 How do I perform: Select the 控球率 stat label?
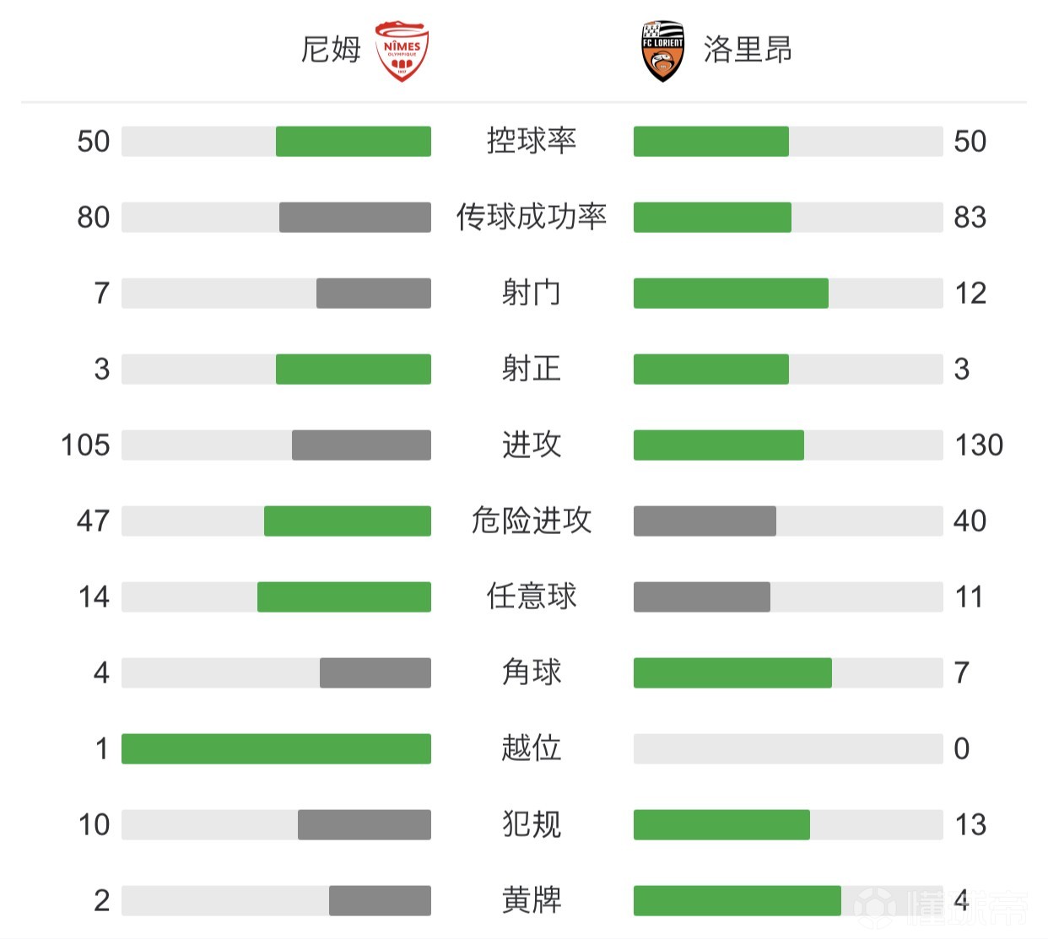pos(532,141)
